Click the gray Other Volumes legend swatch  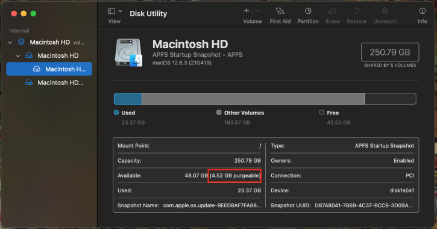[219, 112]
